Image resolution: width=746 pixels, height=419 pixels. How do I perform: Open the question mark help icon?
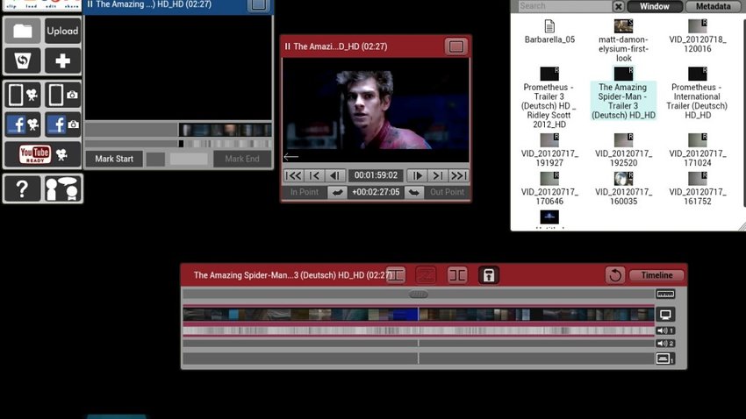pos(22,188)
